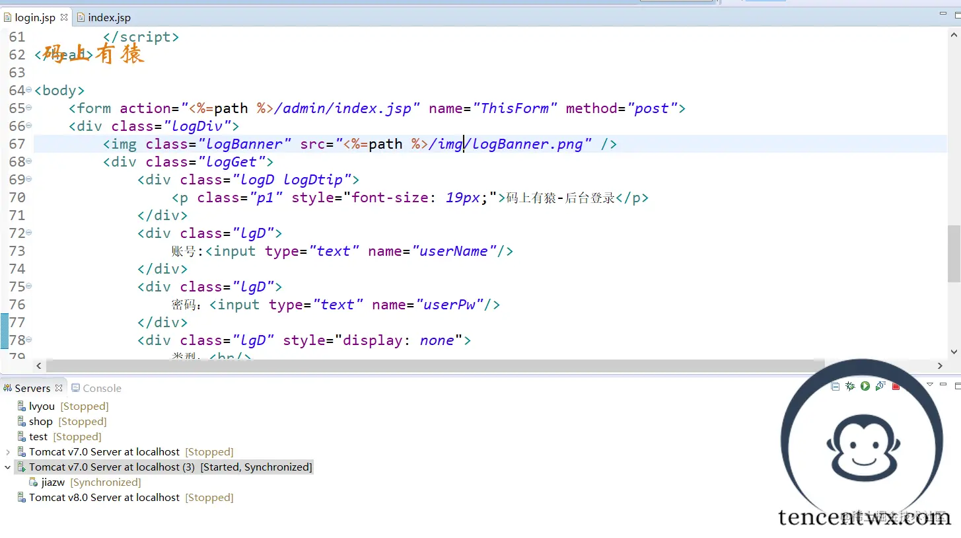The image size is (961, 538).
Task: Click the </div> tag on line 74
Action: pyautogui.click(x=162, y=268)
